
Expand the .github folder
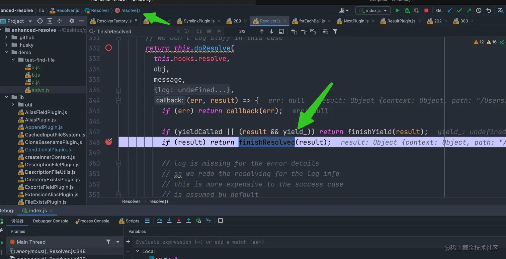tap(6, 37)
